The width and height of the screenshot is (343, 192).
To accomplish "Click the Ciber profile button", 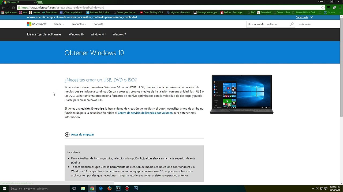I will coord(321,2).
